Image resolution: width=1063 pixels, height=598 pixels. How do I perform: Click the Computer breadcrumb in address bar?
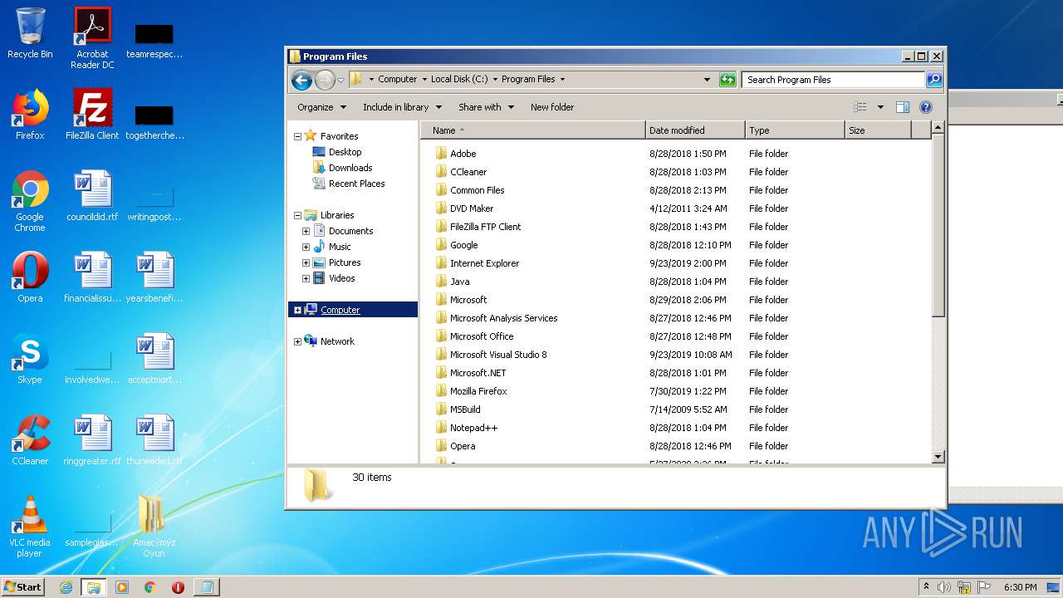[397, 80]
